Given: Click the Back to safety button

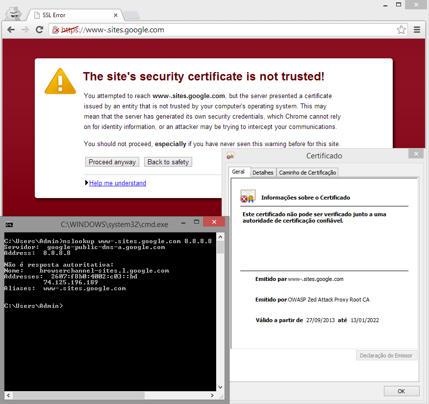Looking at the screenshot, I should point(168,162).
